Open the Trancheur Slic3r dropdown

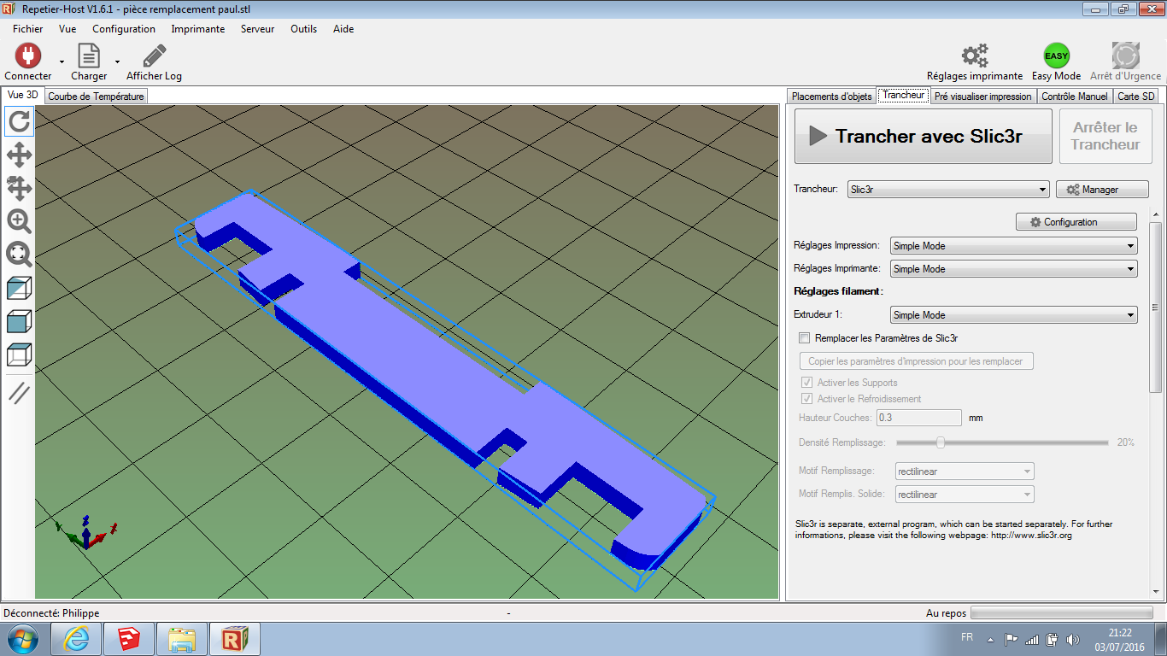948,190
